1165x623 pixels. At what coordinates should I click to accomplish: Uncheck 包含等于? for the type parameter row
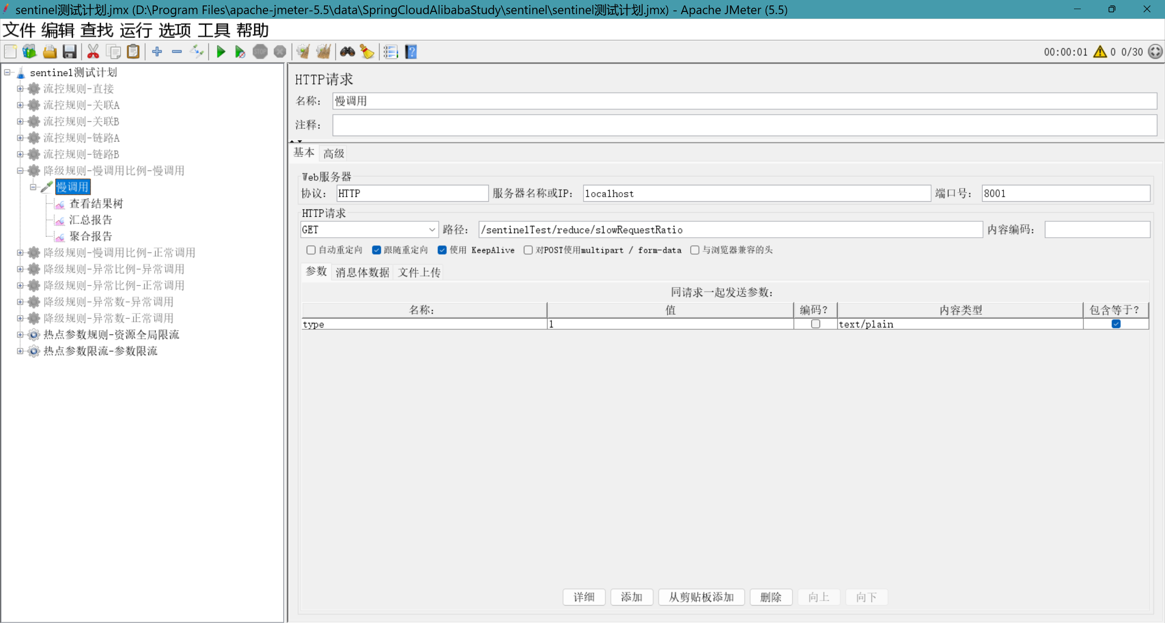pos(1116,324)
